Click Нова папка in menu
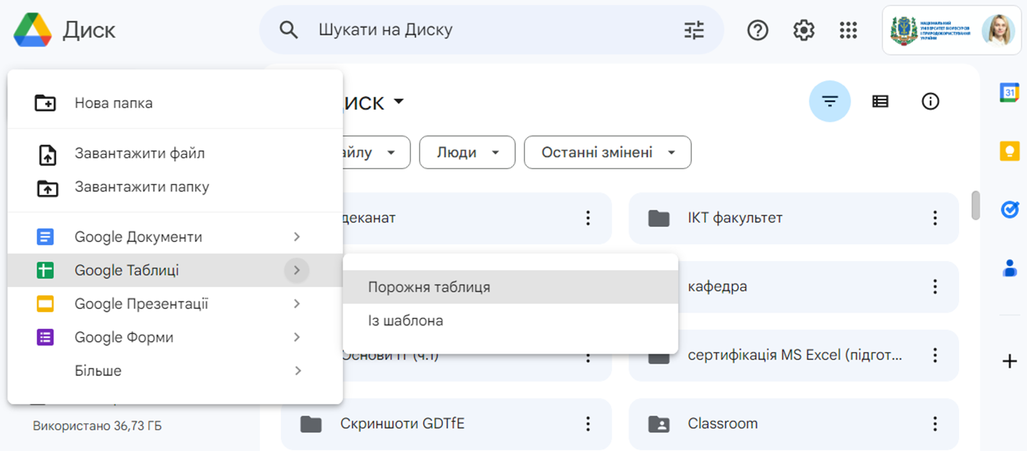 (114, 103)
